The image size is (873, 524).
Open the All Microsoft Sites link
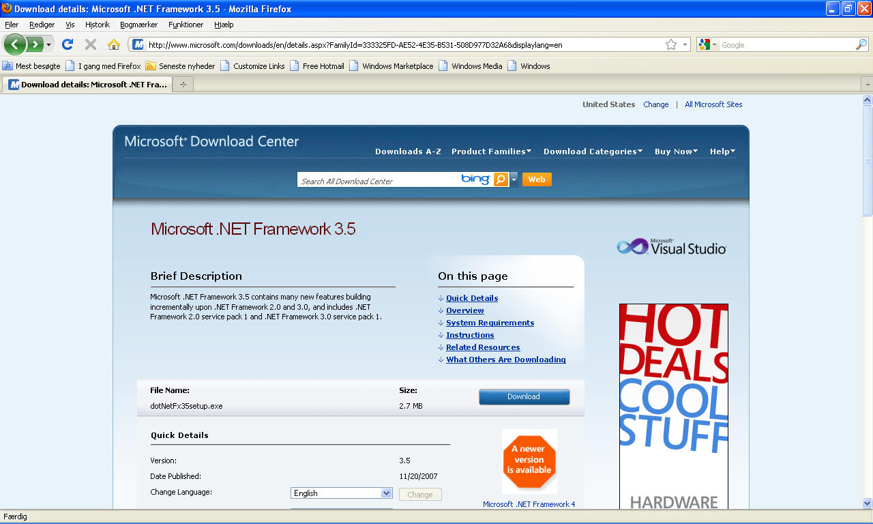click(x=713, y=104)
